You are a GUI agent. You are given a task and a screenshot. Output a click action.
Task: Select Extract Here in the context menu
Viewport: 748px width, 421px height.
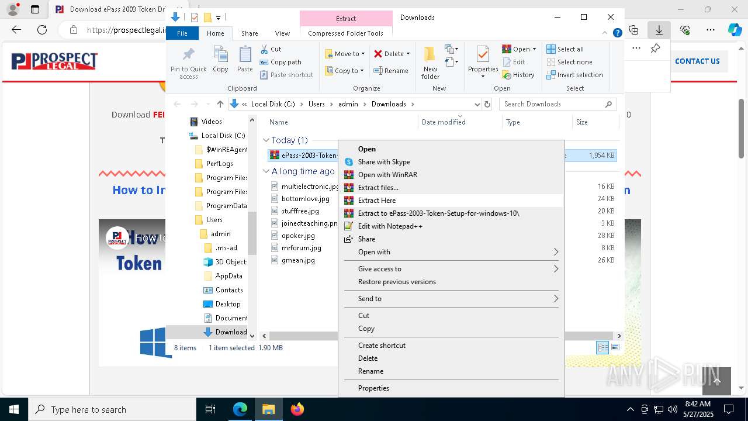coord(451,201)
